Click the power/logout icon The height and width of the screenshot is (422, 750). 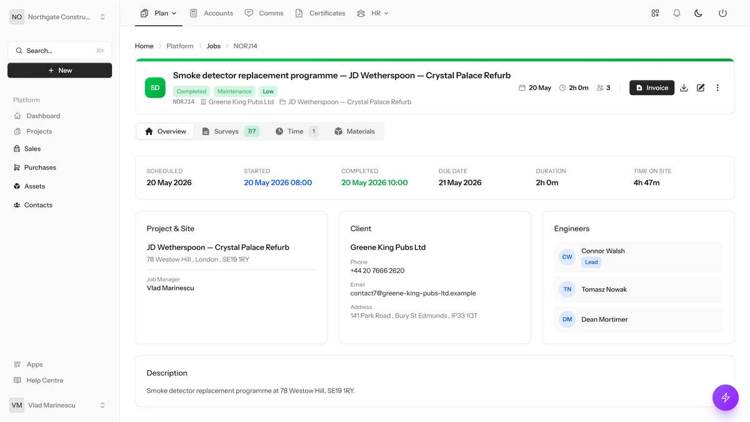(x=722, y=13)
